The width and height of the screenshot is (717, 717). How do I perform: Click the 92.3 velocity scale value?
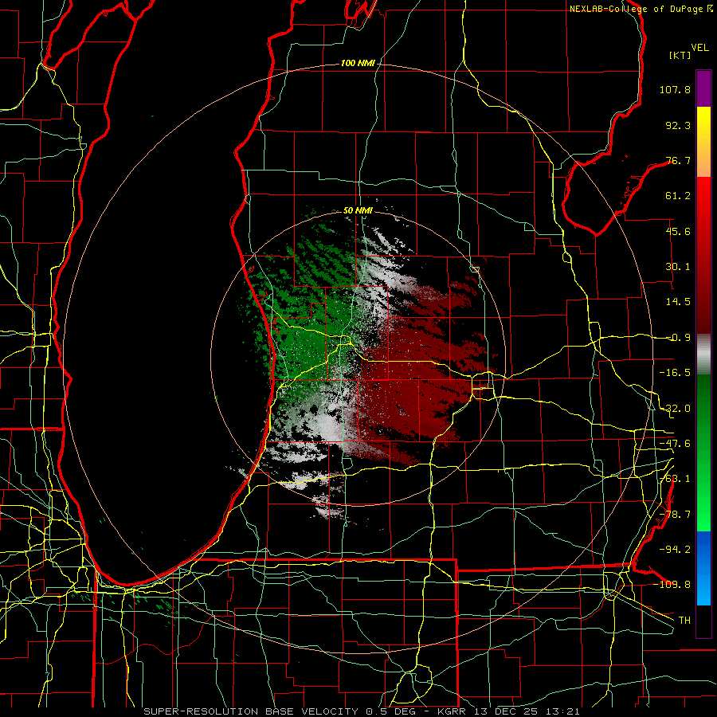pyautogui.click(x=678, y=125)
